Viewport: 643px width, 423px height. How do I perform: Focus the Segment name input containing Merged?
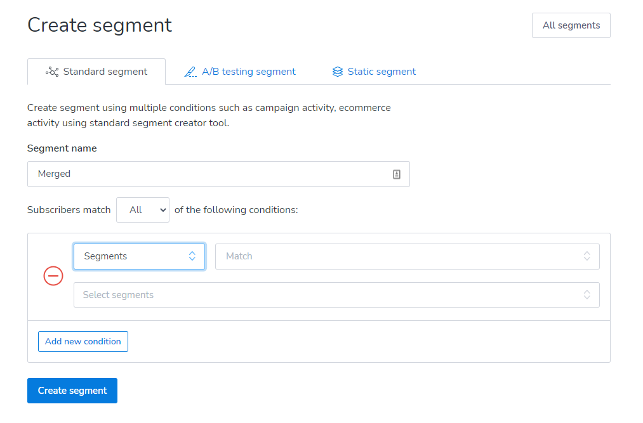tap(209, 174)
